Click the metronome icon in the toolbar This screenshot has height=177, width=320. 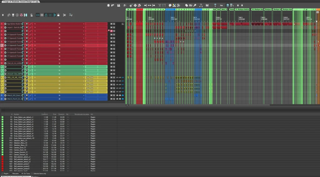32,15
